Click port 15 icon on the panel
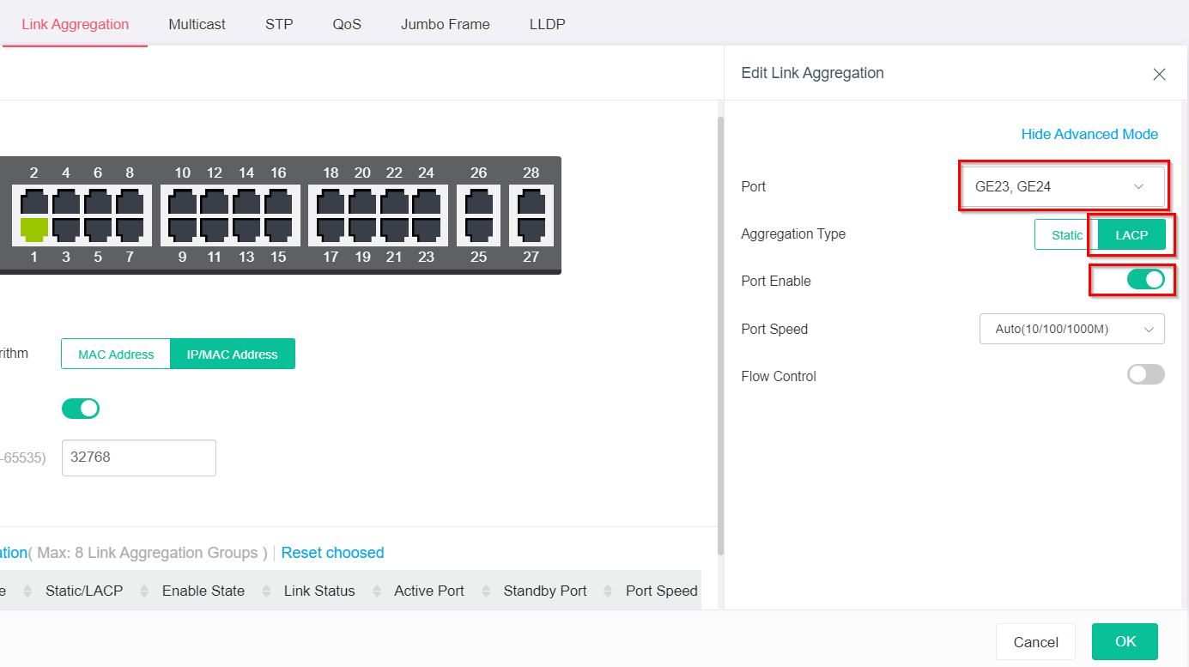The width and height of the screenshot is (1189, 667). 278,228
